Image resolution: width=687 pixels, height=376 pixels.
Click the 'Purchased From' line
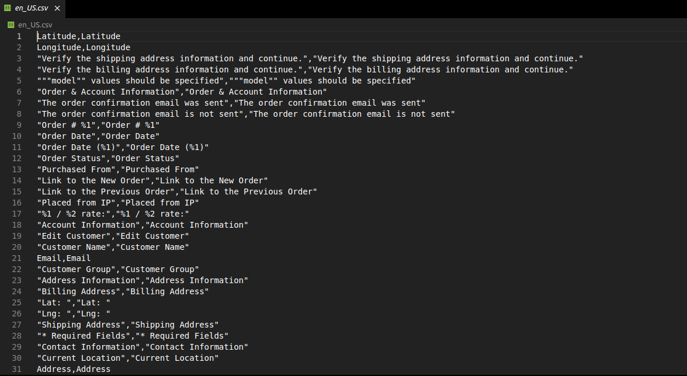click(x=118, y=169)
